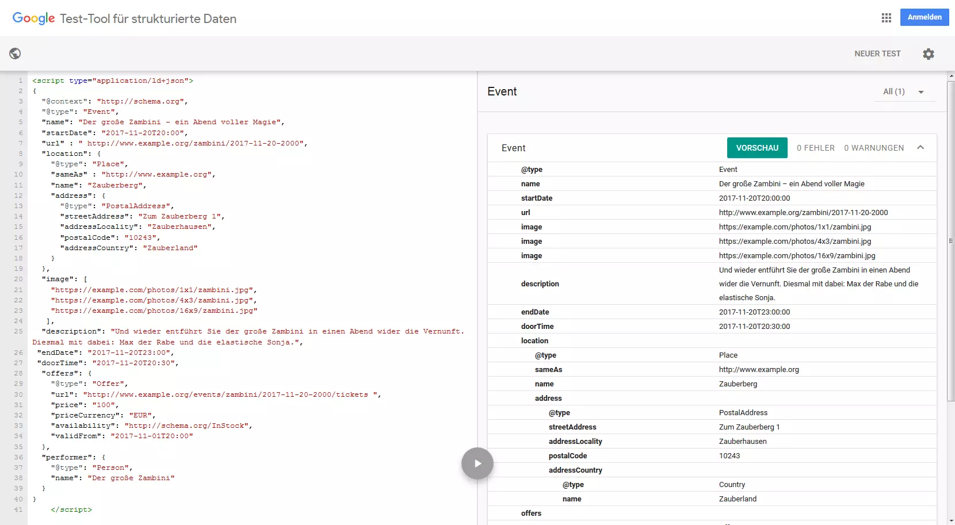Click the doorTime row in results
The width and height of the screenshot is (955, 525).
[712, 326]
